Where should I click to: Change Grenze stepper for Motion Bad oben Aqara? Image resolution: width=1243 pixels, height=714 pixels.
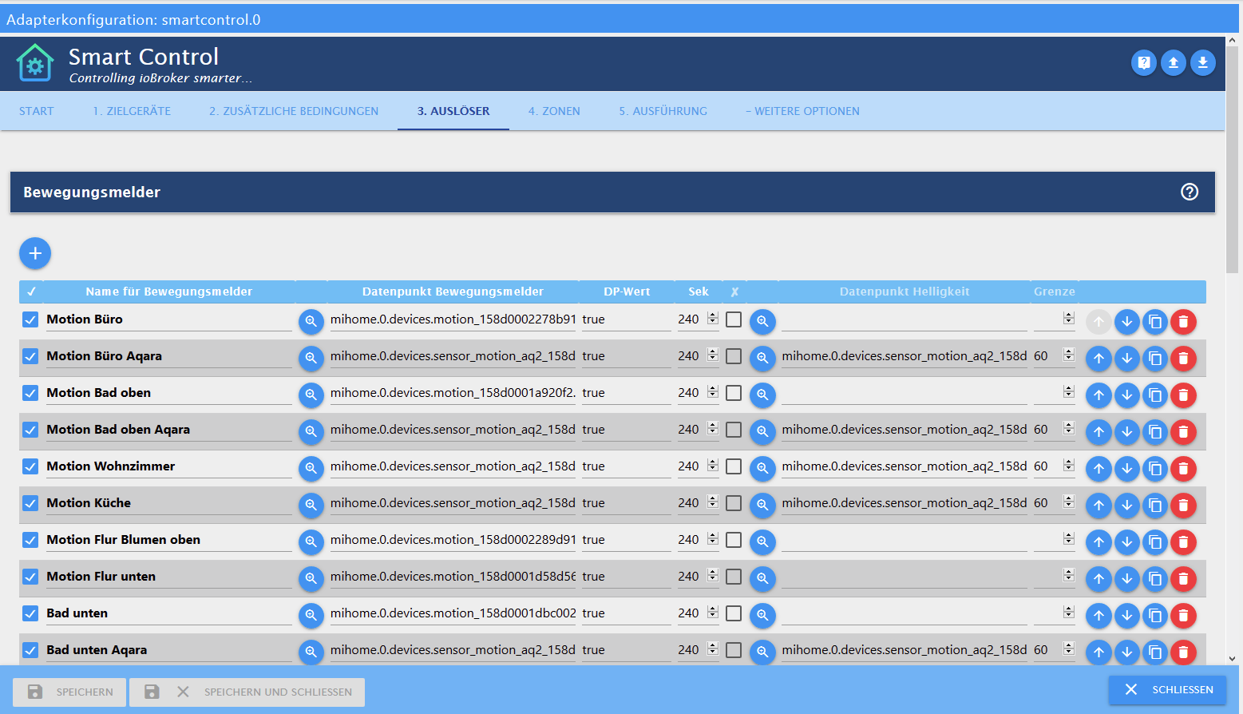[1069, 429]
